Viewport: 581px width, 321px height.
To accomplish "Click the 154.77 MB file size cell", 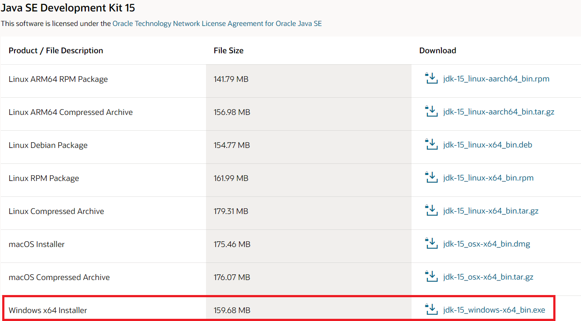I will 309,147.
